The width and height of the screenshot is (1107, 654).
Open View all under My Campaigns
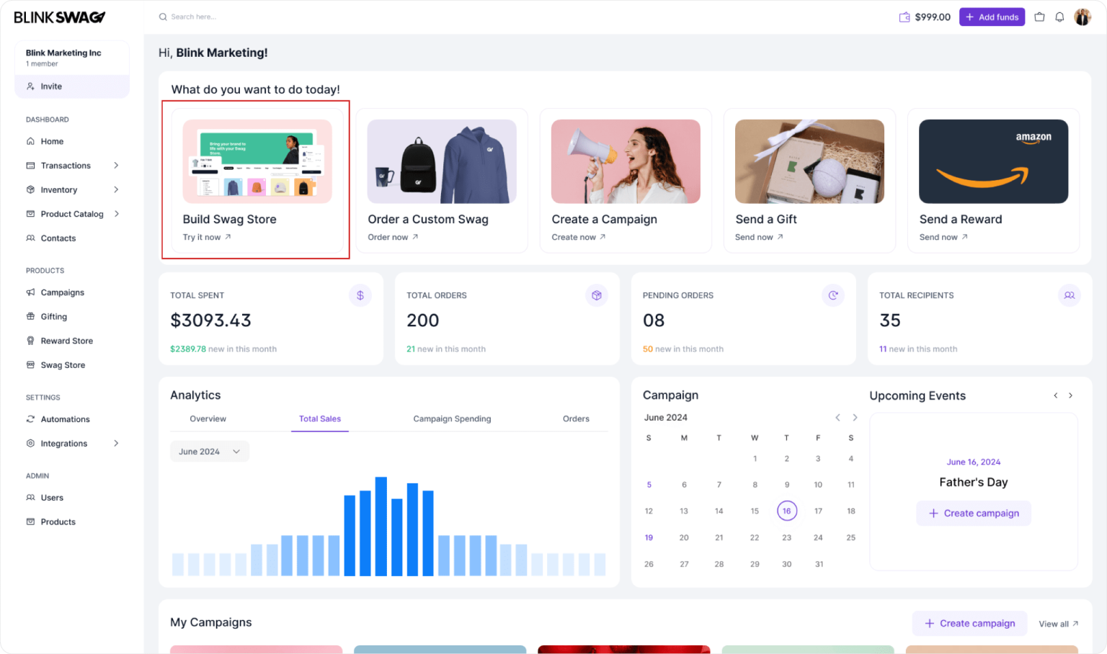(x=1057, y=623)
